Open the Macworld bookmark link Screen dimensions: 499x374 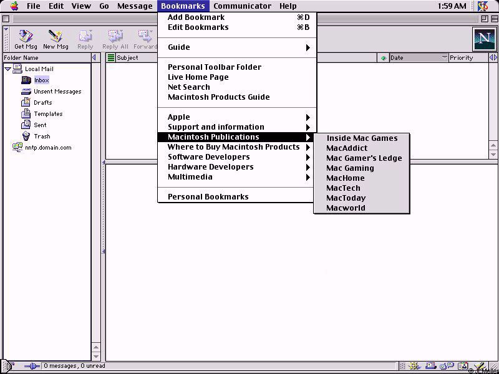346,208
